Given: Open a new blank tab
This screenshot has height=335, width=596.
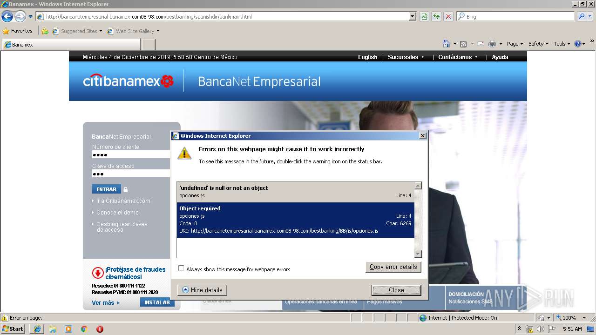Looking at the screenshot, I should click(148, 45).
